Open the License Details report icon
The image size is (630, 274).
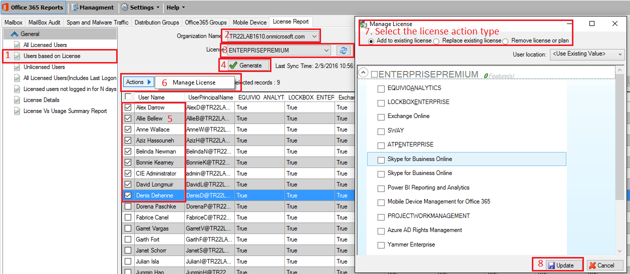(x=17, y=100)
